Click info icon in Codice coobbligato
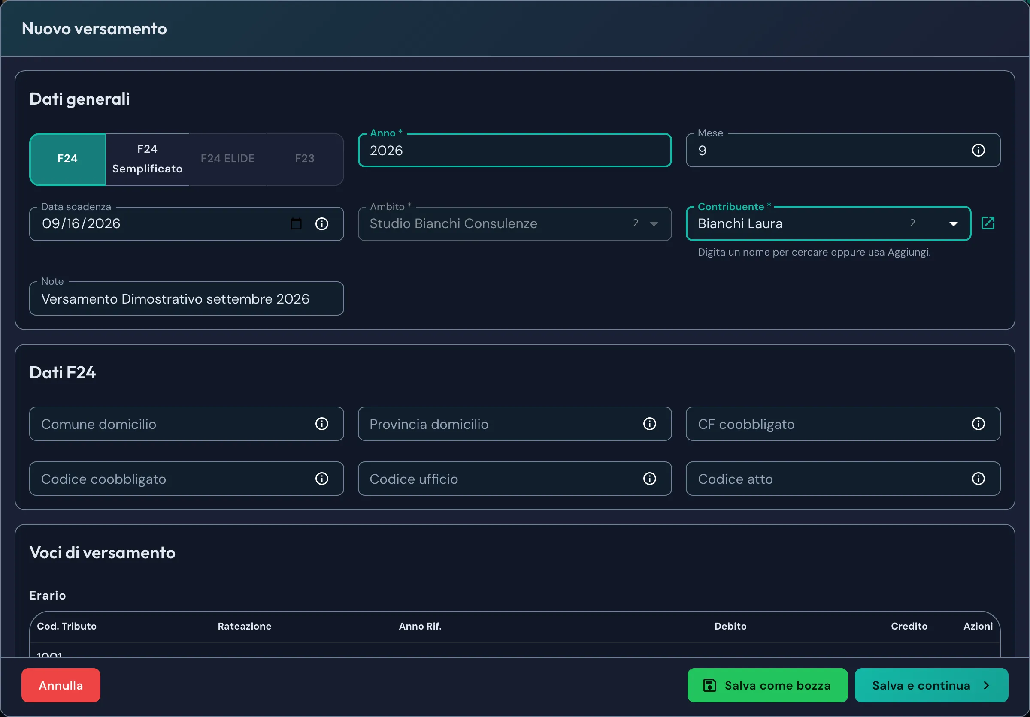 321,479
